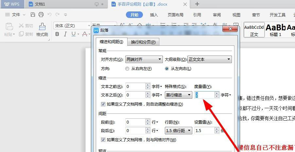295x152 pixels.
Task: Click the undo arrow icon
Action: 49,14
